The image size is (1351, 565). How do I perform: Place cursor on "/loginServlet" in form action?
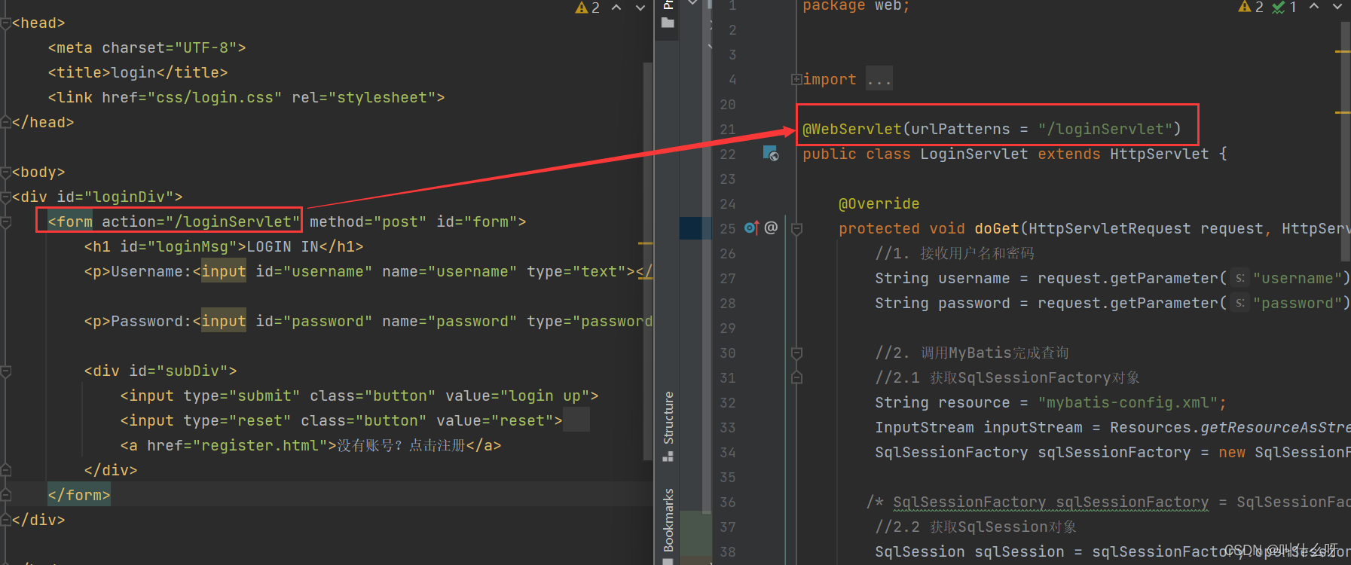click(x=234, y=221)
